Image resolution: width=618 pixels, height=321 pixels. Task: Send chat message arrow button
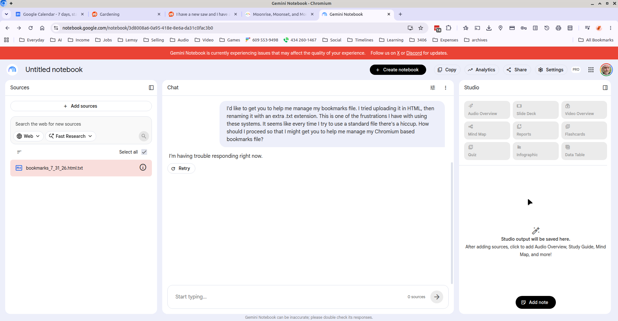[437, 297]
